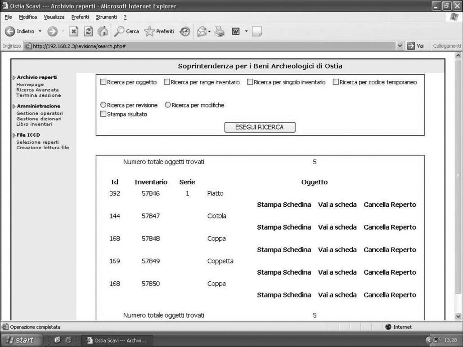This screenshot has height=347, width=463.
Task: Click the Indietro back arrow icon
Action: click(x=10, y=31)
